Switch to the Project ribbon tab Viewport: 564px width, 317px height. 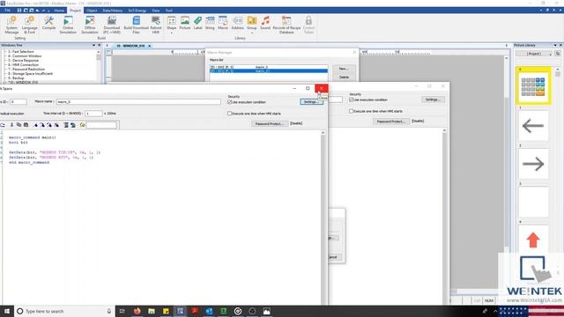coord(76,11)
